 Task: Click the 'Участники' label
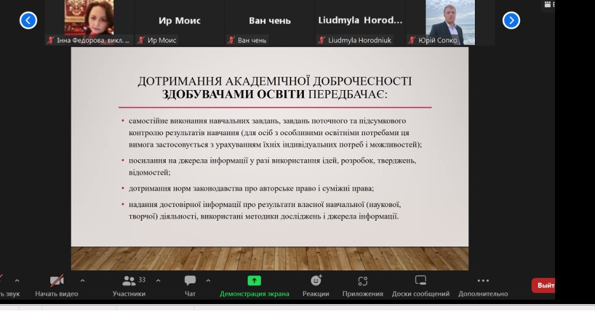pyautogui.click(x=129, y=294)
